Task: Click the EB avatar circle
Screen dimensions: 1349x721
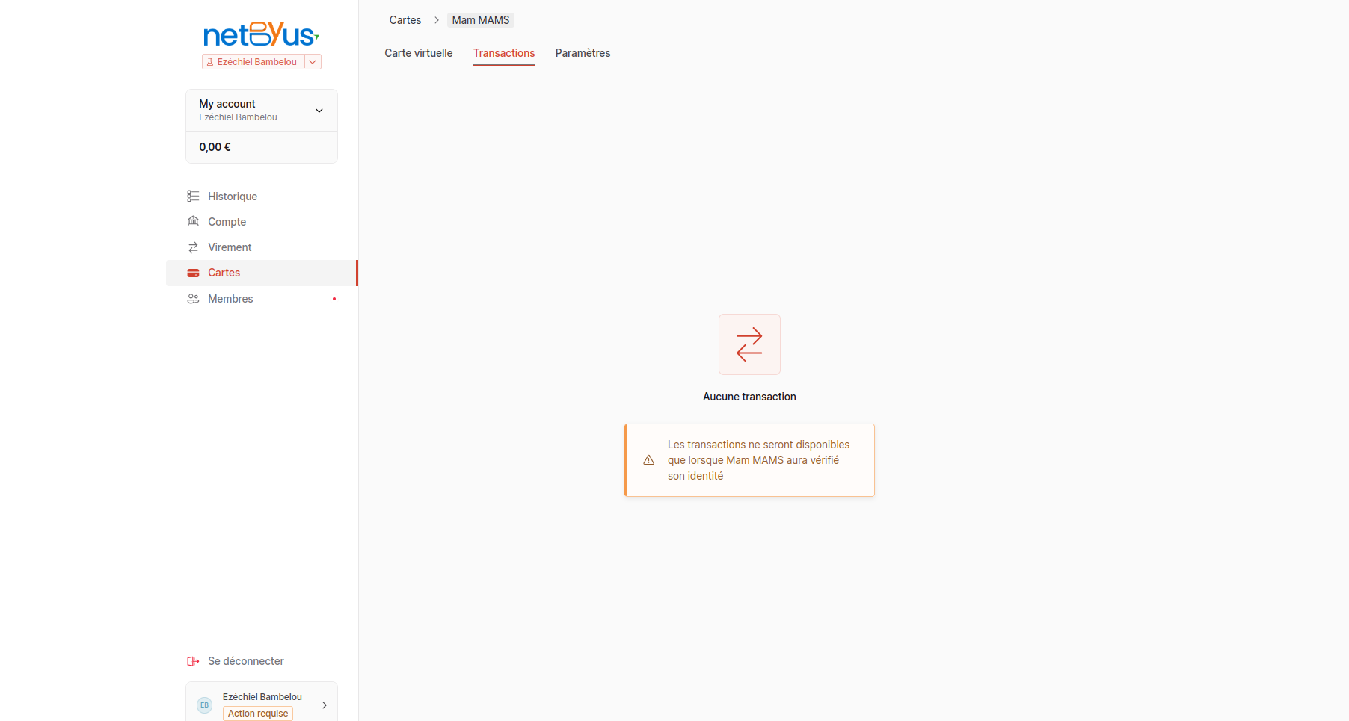Action: [204, 705]
